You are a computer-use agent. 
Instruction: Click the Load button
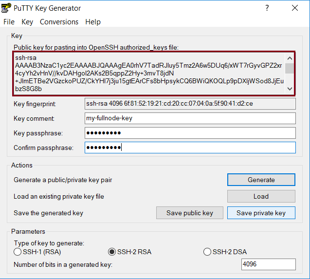pos(261,196)
